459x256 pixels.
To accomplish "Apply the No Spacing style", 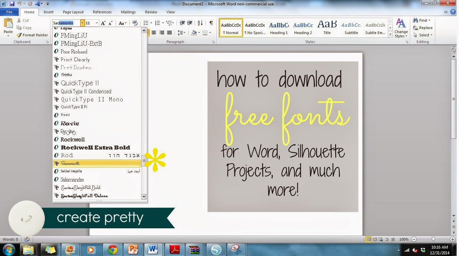I will (255, 28).
